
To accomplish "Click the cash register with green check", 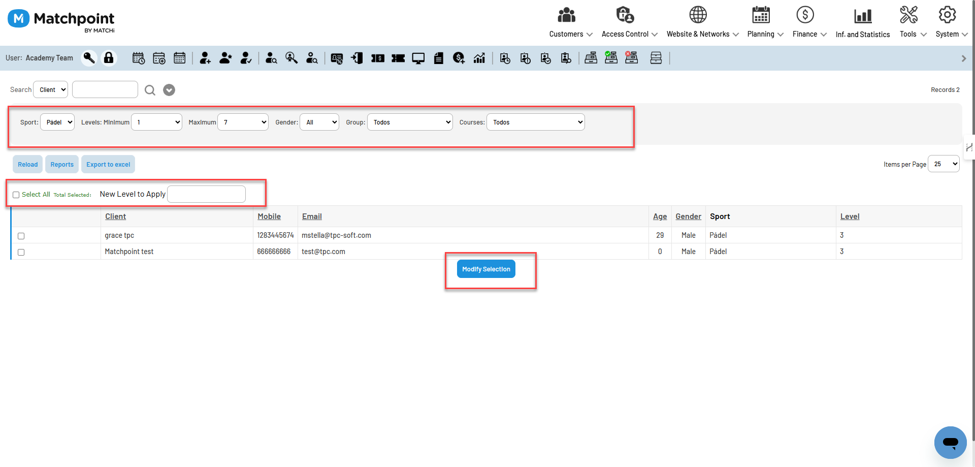I will (611, 58).
